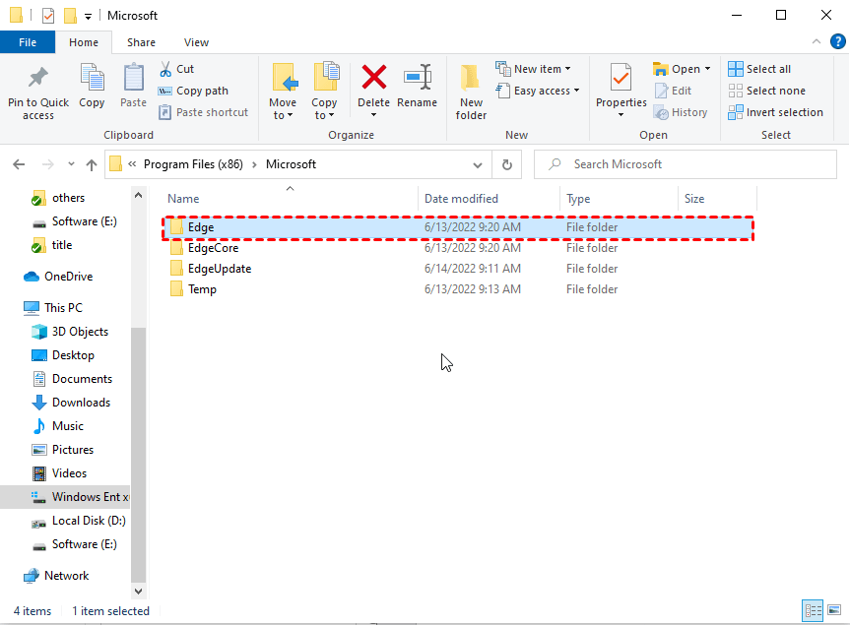
Task: Collapse the ribbon with the chevron
Action: [x=817, y=41]
